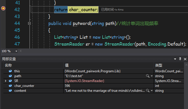Select the 'this' variable name
Screen dimensions: 188x109
click(x=17, y=71)
